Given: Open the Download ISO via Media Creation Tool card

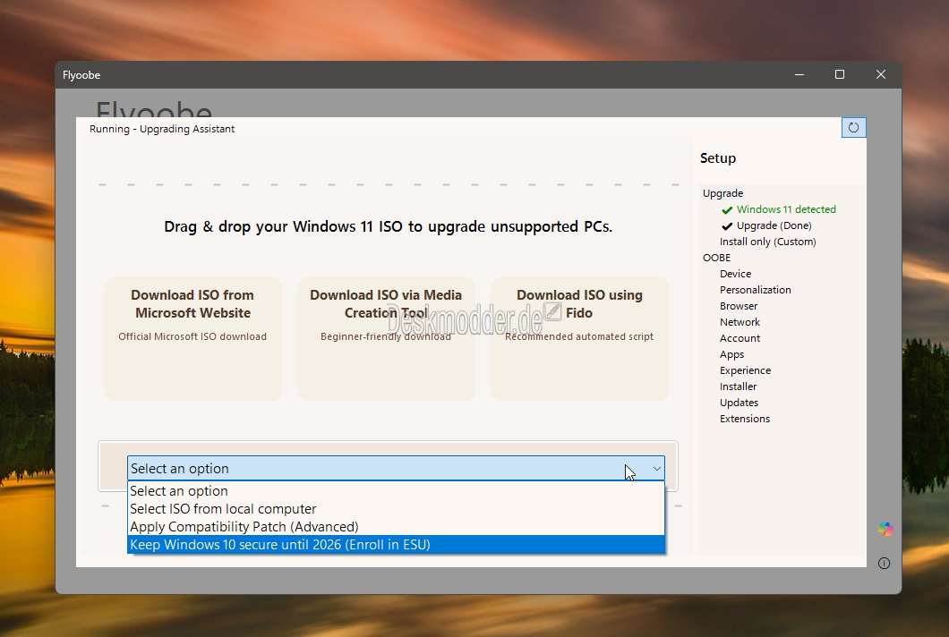Looking at the screenshot, I should tap(386, 339).
